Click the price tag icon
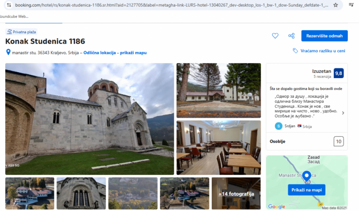Viewport: 359px width, 211px height. [x=295, y=51]
